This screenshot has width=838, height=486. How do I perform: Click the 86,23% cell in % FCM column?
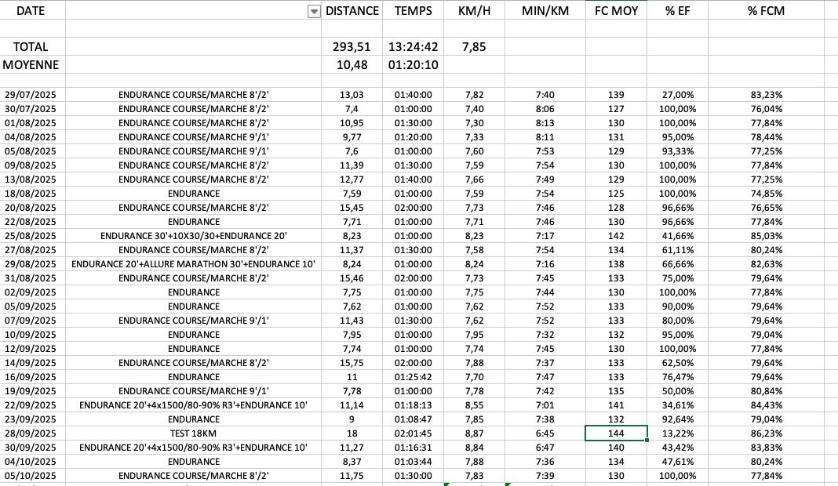[766, 433]
